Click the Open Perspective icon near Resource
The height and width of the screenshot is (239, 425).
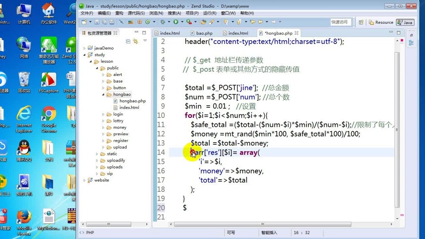[x=360, y=22]
